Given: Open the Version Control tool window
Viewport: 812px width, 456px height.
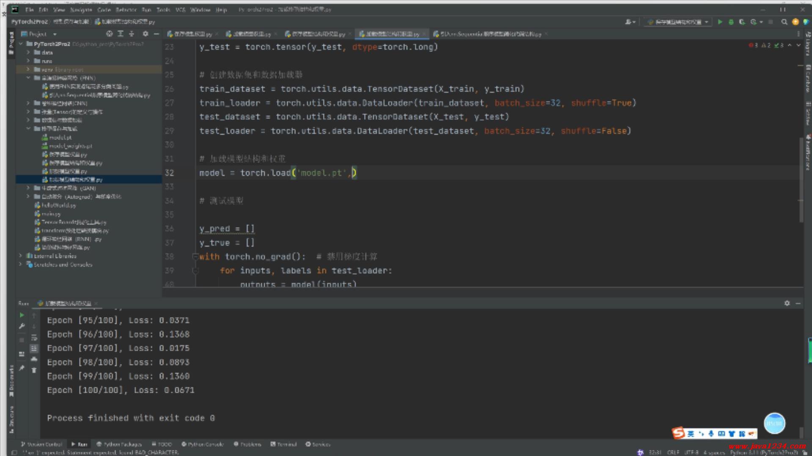Looking at the screenshot, I should pyautogui.click(x=41, y=444).
